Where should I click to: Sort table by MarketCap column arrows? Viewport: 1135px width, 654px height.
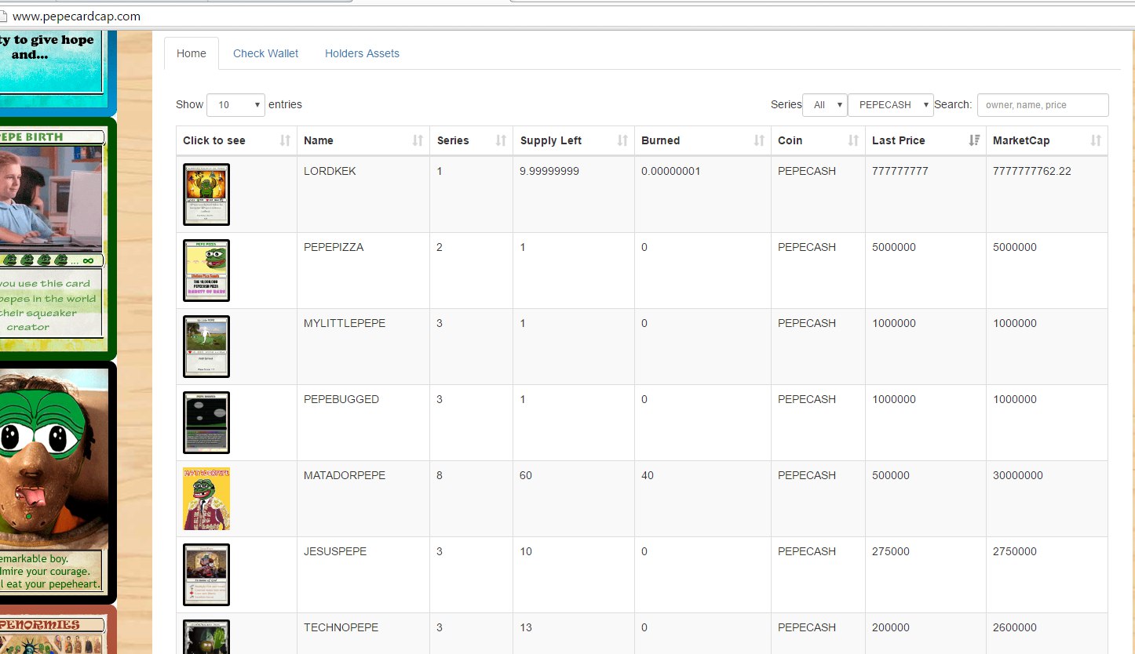[1095, 140]
